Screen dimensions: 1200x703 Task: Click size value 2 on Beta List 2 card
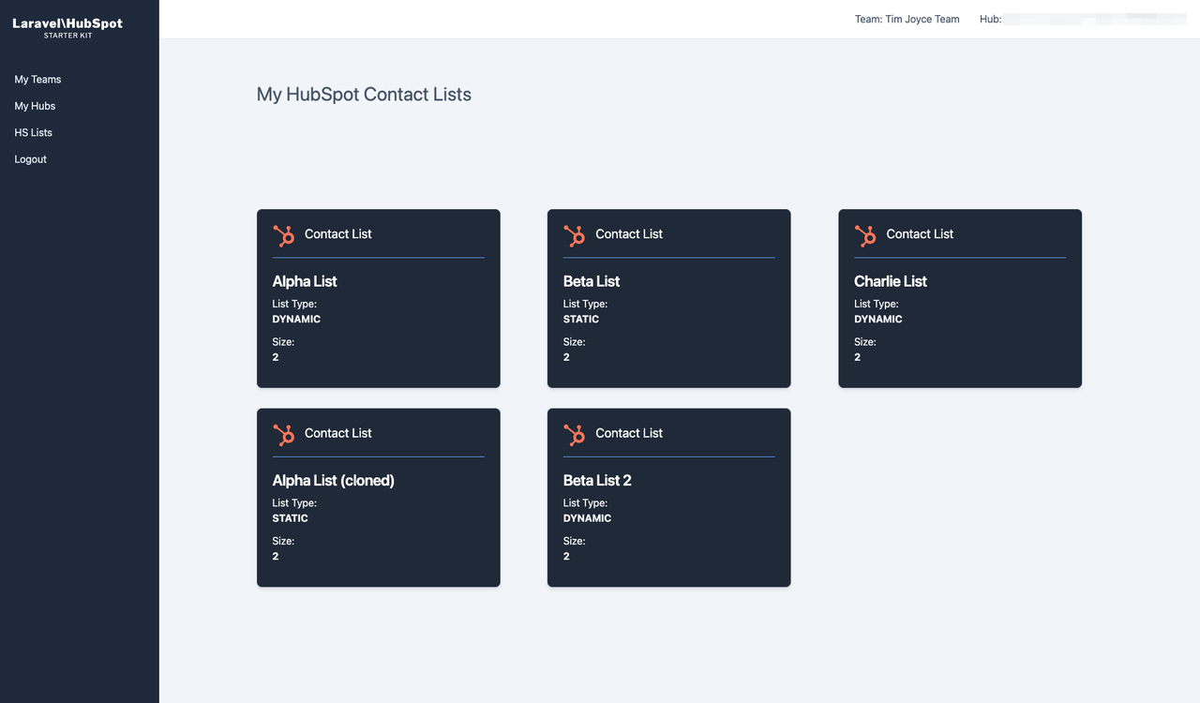pyautogui.click(x=566, y=557)
